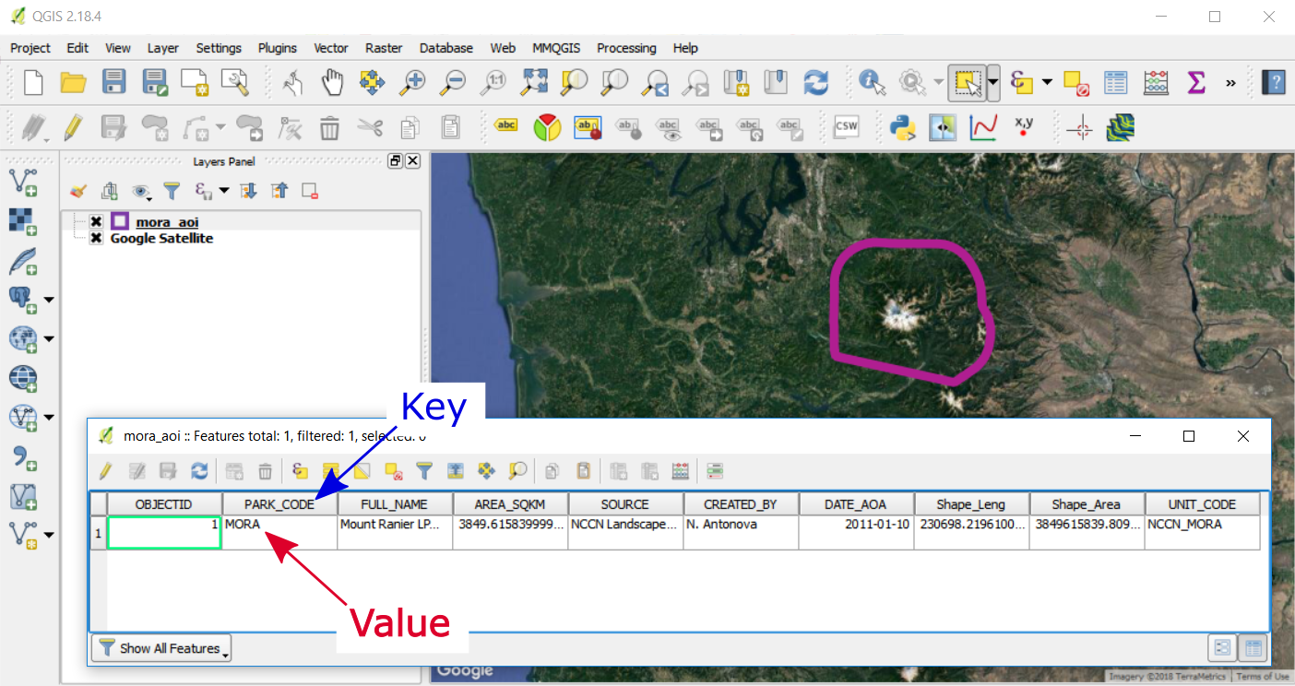This screenshot has width=1295, height=686.
Task: Switch to form view in attribute table
Action: [x=1223, y=648]
